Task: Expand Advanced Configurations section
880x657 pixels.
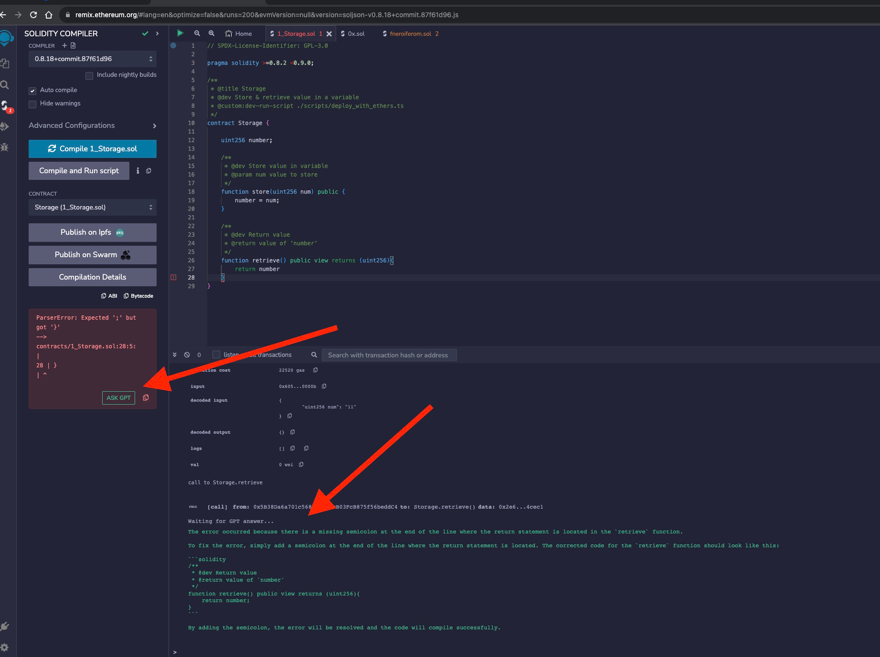Action: tap(93, 125)
